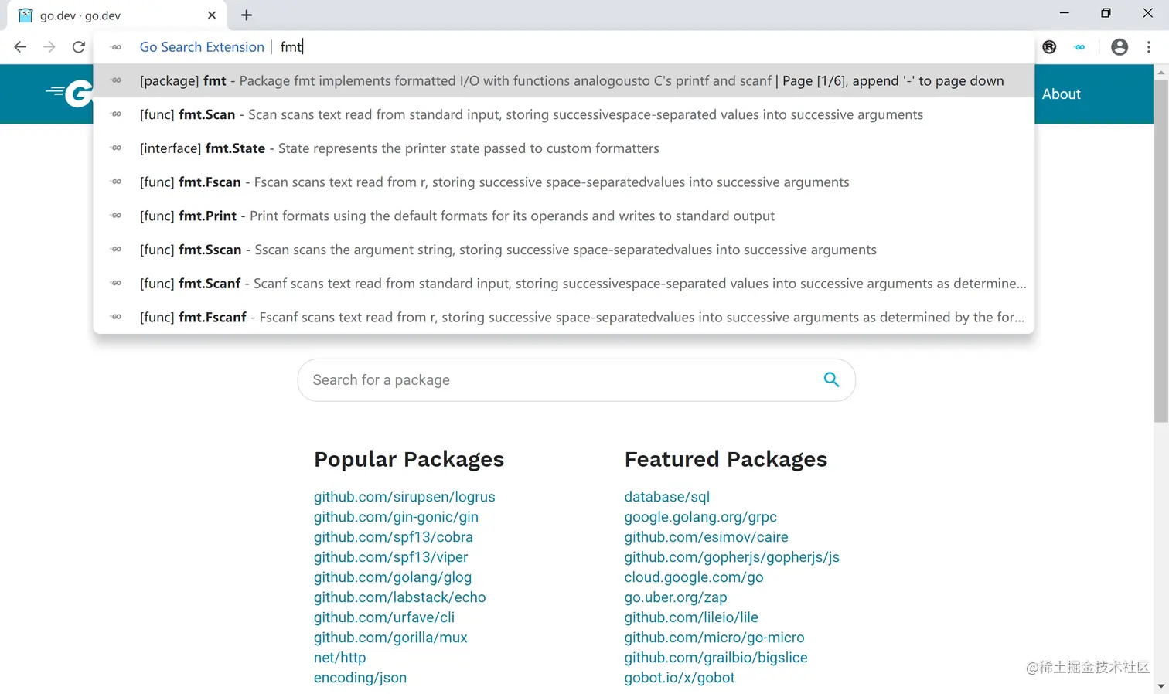Viewport: 1169px width, 694px height.
Task: Minimize the Chrome window
Action: [x=1065, y=13]
